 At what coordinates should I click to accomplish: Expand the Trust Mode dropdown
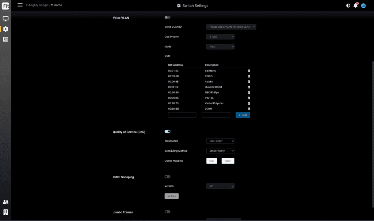click(220, 141)
